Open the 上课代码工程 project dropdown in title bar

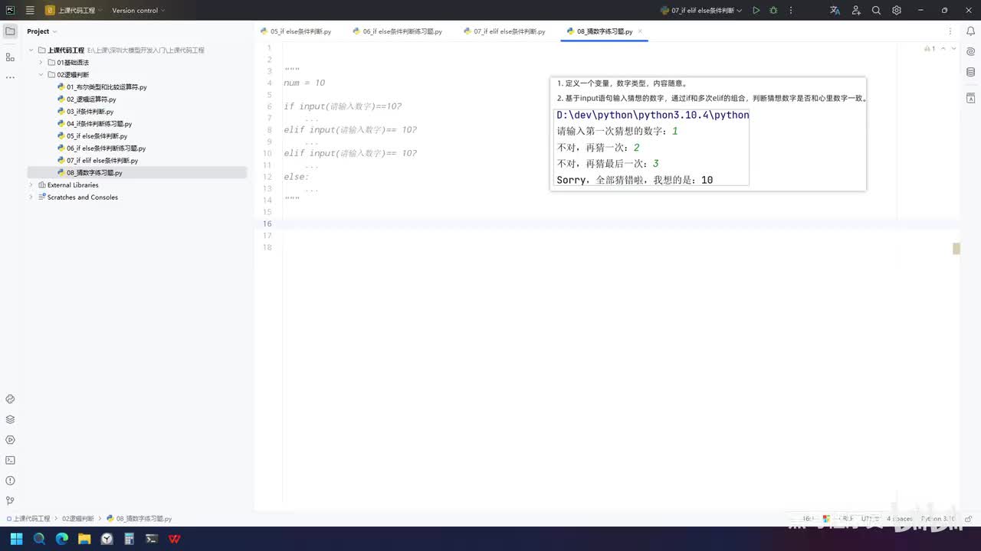[x=74, y=11]
